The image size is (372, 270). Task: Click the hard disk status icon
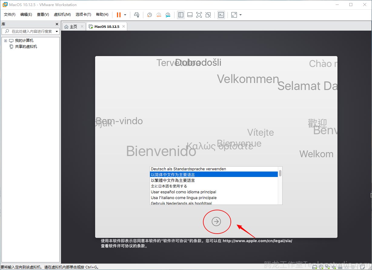[x=315, y=267]
